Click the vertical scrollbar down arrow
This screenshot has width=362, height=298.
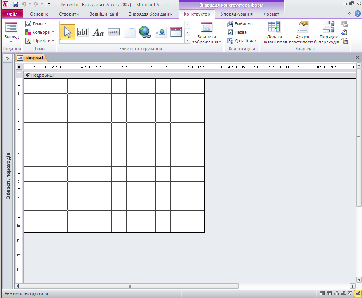point(359,280)
